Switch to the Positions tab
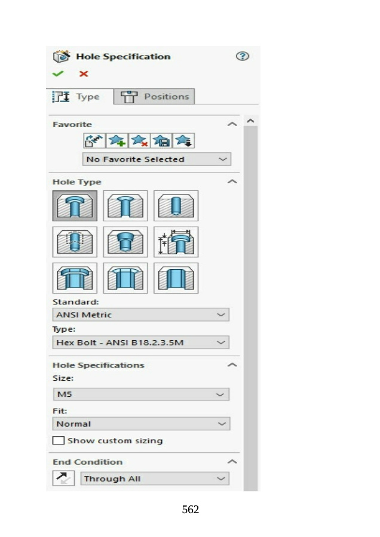Image resolution: width=380 pixels, height=537 pixels. pos(155,97)
